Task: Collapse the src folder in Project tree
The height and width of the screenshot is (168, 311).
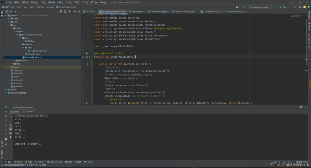Action: tap(8, 25)
